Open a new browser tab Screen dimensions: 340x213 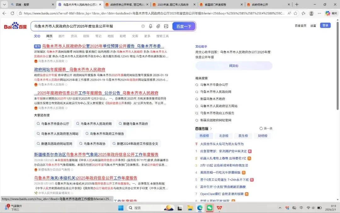[x=297, y=4]
